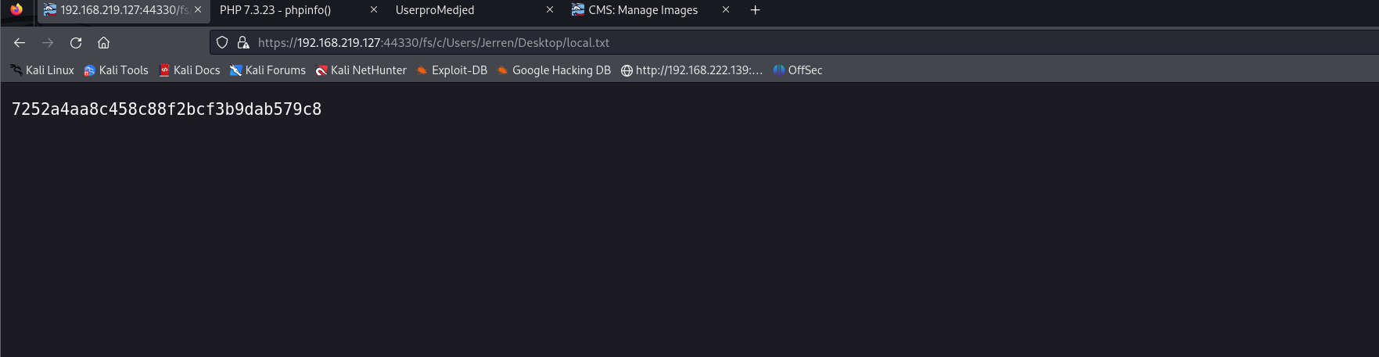The height and width of the screenshot is (357, 1379).
Task: Open the Kali Linux bookmark
Action: click(x=42, y=70)
